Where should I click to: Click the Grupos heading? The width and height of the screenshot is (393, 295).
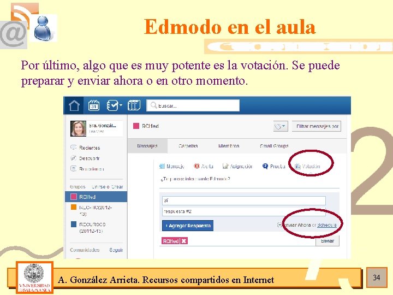coord(78,187)
